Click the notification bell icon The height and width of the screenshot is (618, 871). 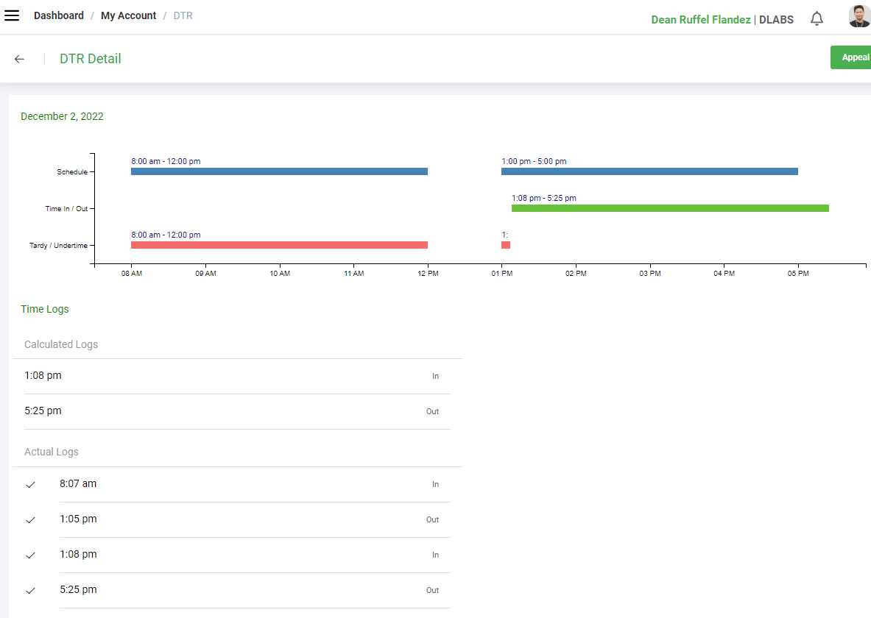coord(817,18)
